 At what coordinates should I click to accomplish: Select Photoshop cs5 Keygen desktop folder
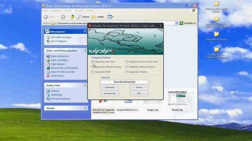[x=217, y=36]
